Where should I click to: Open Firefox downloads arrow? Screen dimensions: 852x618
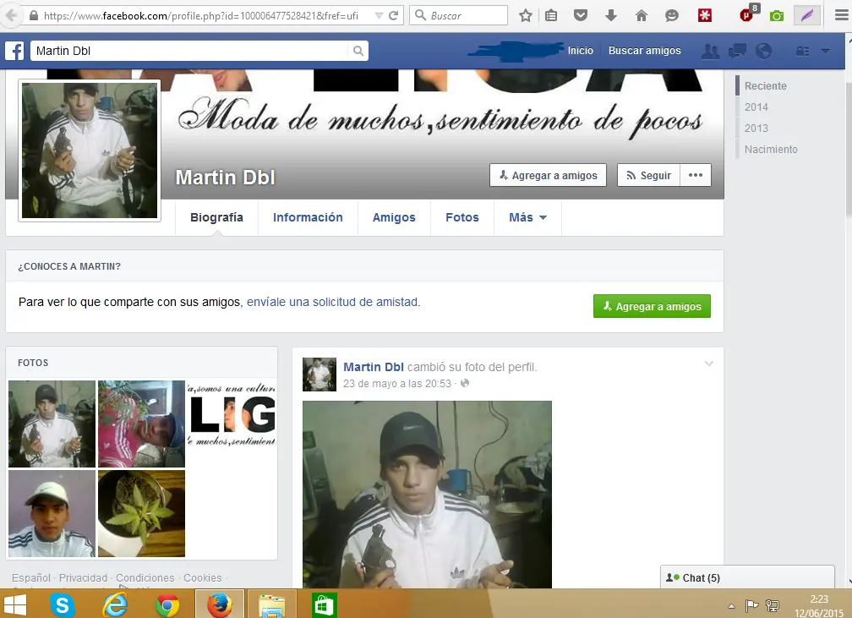point(610,14)
